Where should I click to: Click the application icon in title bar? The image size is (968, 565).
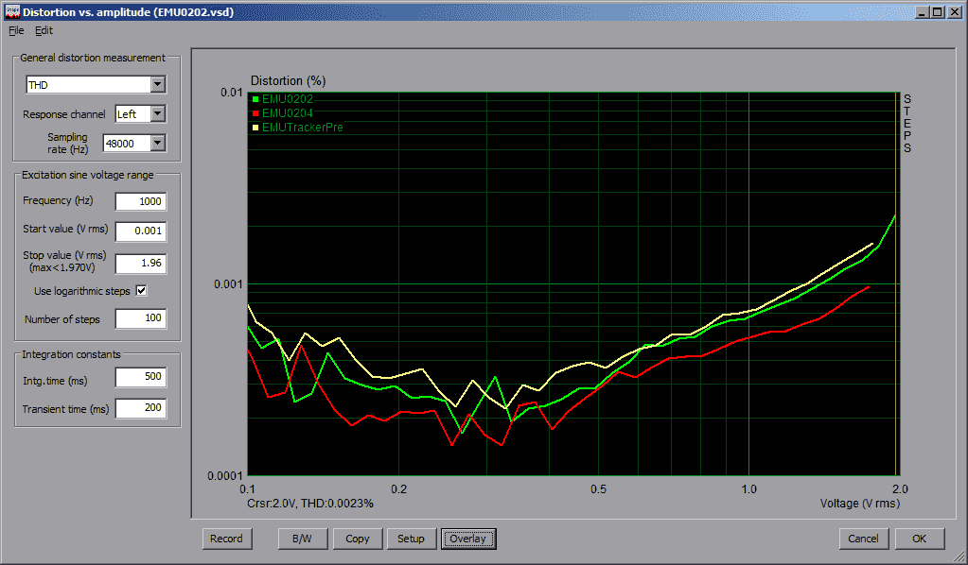click(x=10, y=12)
